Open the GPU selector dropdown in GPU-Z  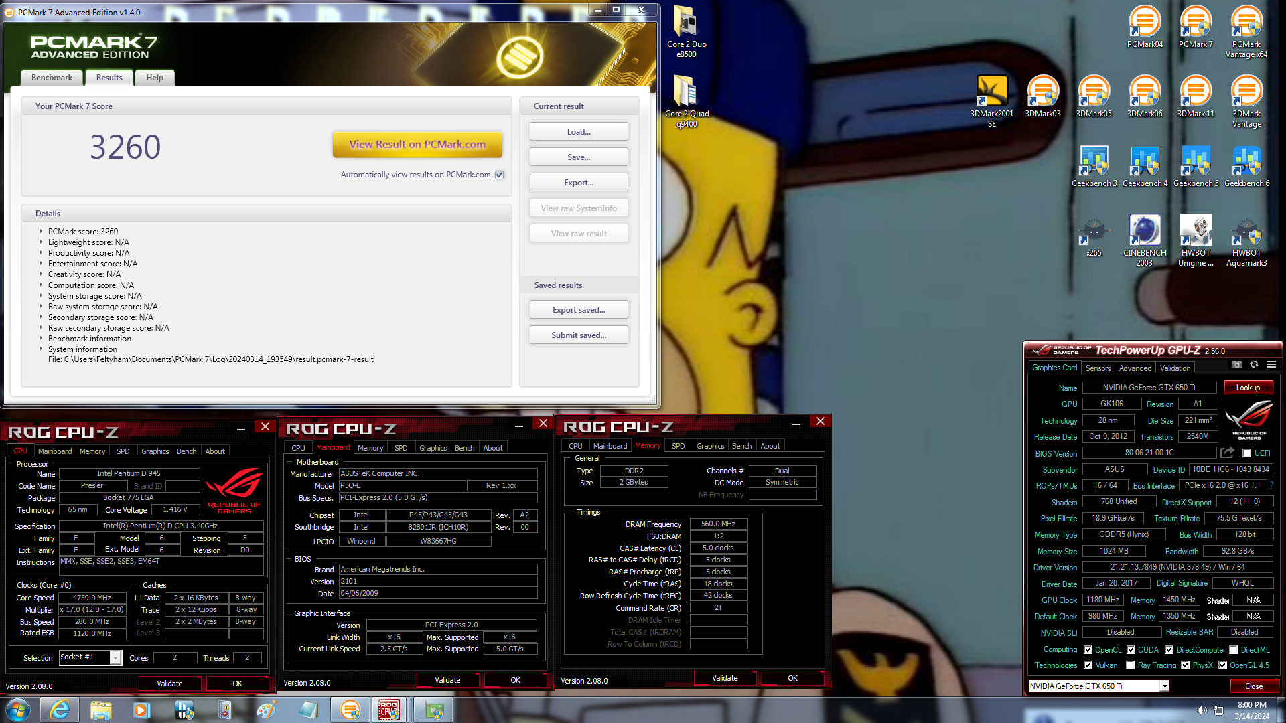point(1165,686)
